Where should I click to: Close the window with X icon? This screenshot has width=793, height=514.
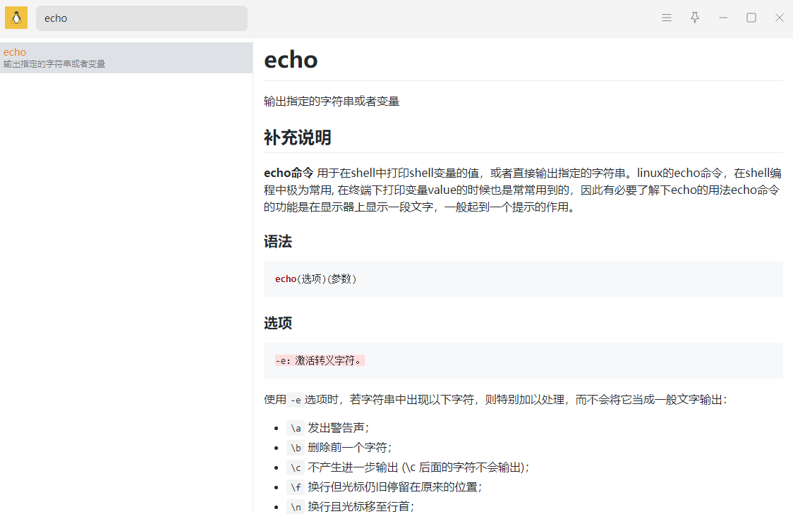pyautogui.click(x=780, y=18)
